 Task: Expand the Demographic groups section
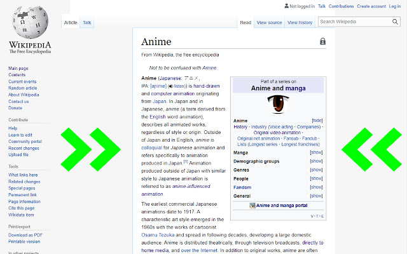(316, 161)
